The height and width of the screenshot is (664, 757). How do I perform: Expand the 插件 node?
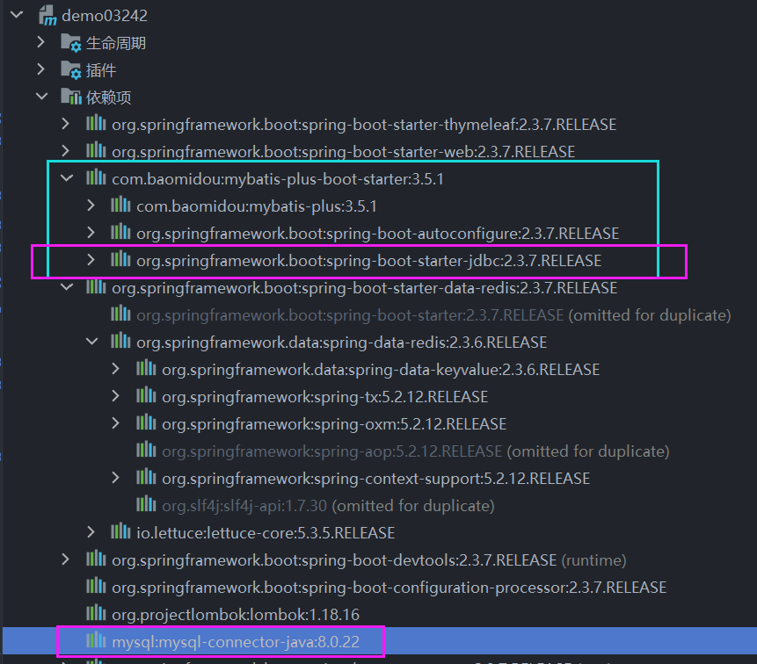click(41, 70)
